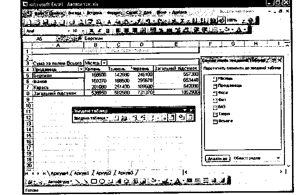Apply left text alignment
The height and width of the screenshot is (195, 302).
click(118, 31)
